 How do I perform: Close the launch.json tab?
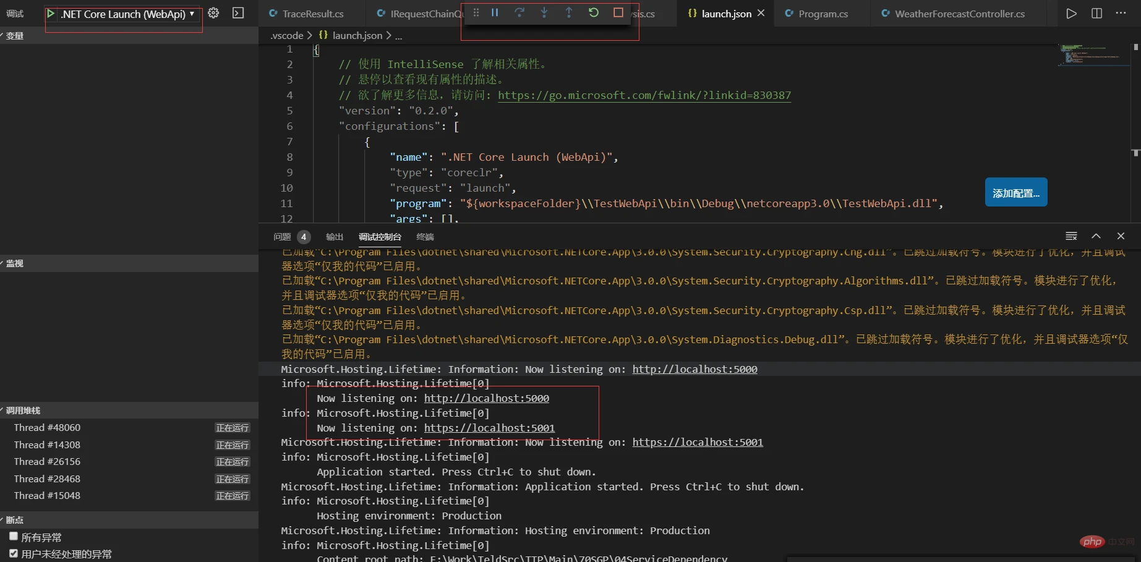(x=761, y=13)
